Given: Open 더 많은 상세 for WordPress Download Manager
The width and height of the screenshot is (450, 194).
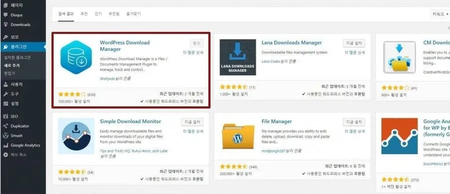Looking at the screenshot, I should 193,53.
